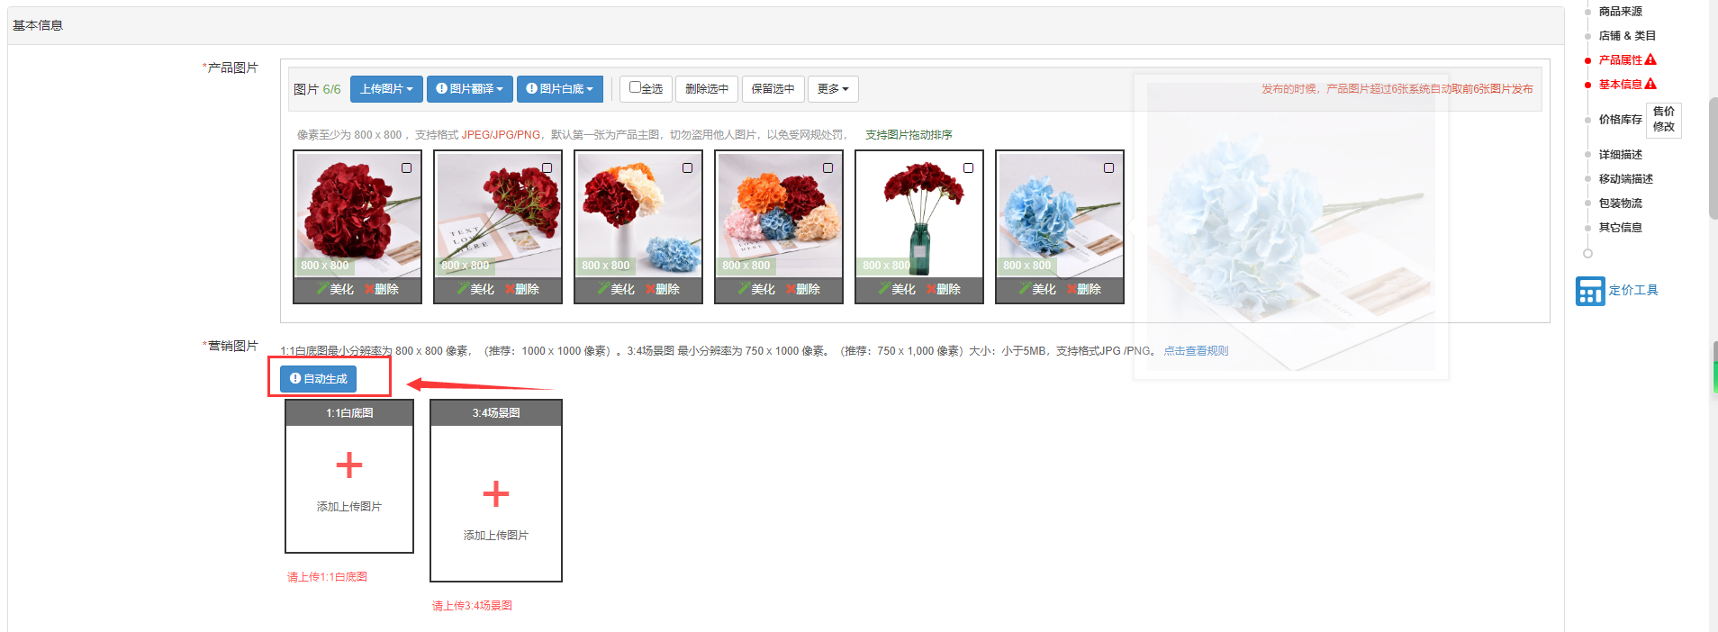Click the 删除选中 button
The image size is (1718, 632).
(x=707, y=89)
